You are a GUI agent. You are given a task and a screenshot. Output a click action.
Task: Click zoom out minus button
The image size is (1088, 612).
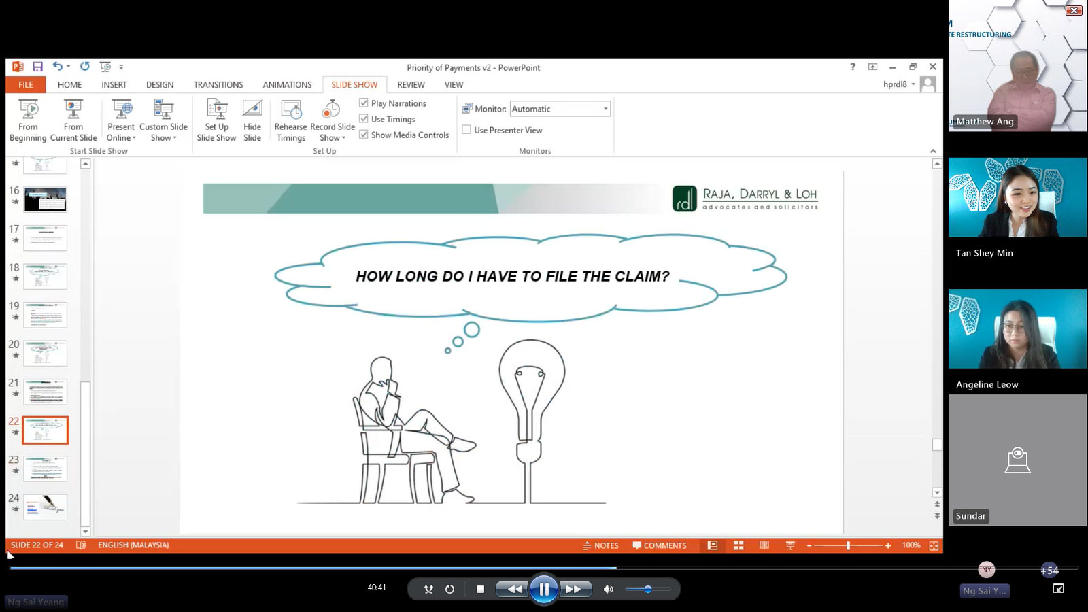click(x=809, y=545)
